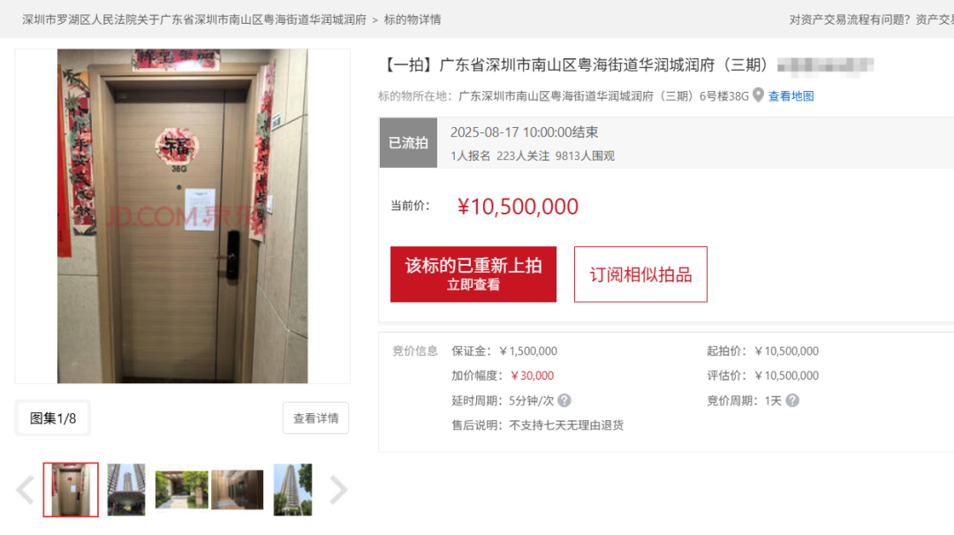Click 对资产交易流程有问题 help link
The height and width of the screenshot is (535, 954).
(x=850, y=20)
